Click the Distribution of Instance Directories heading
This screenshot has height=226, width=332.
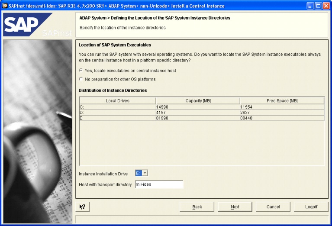pos(113,90)
